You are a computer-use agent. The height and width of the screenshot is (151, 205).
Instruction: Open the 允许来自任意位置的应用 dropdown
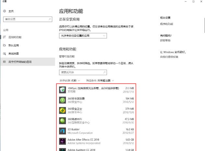pyautogui.click(x=83, y=35)
